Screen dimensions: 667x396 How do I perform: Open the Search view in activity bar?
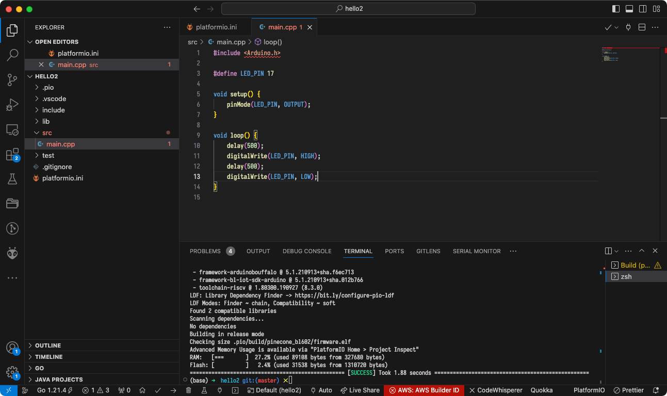coord(12,55)
